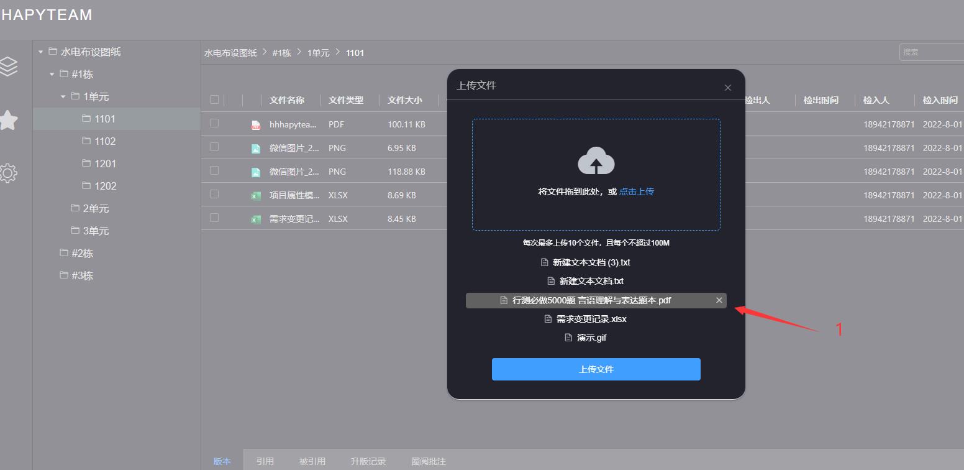Check the 6.95 KB PNG row checkbox
The height and width of the screenshot is (470, 964).
tap(214, 147)
